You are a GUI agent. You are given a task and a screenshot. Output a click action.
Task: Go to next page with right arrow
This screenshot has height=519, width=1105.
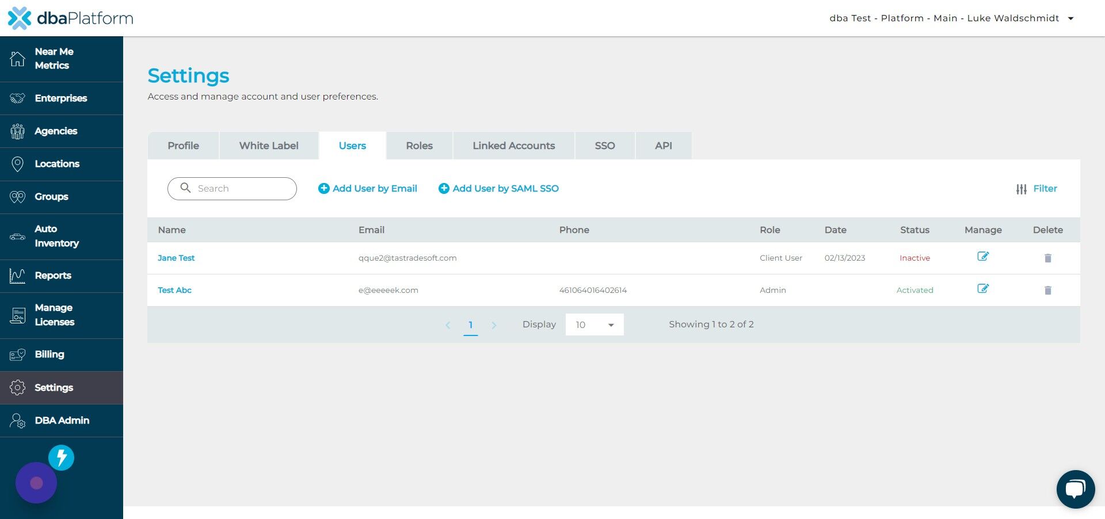click(494, 325)
